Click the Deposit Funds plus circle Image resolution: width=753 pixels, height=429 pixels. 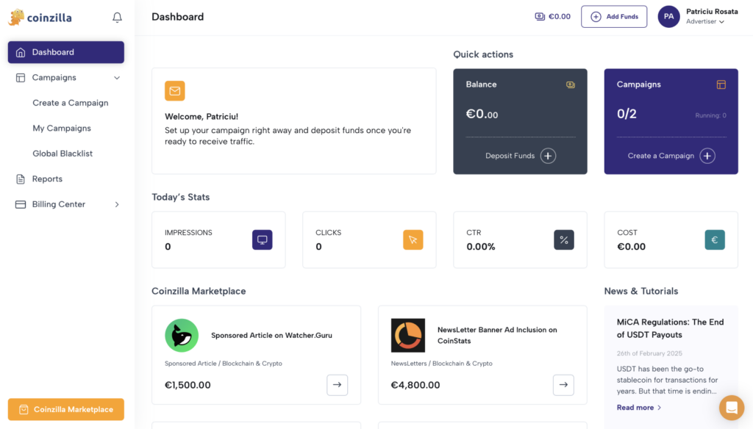pyautogui.click(x=548, y=156)
